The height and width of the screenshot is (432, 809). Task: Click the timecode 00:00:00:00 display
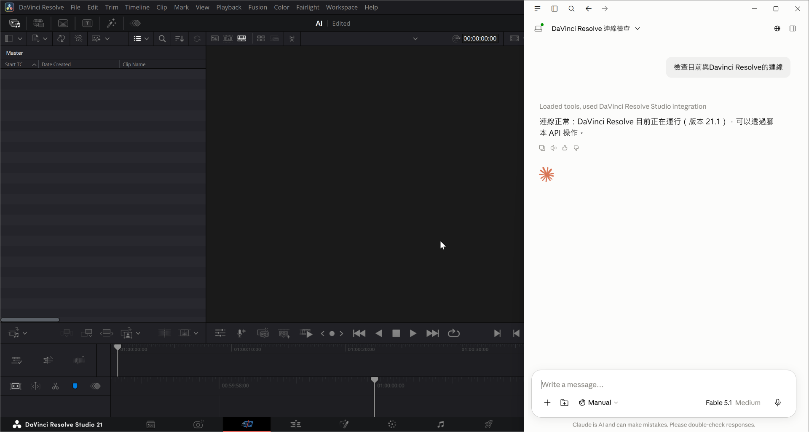pyautogui.click(x=480, y=38)
